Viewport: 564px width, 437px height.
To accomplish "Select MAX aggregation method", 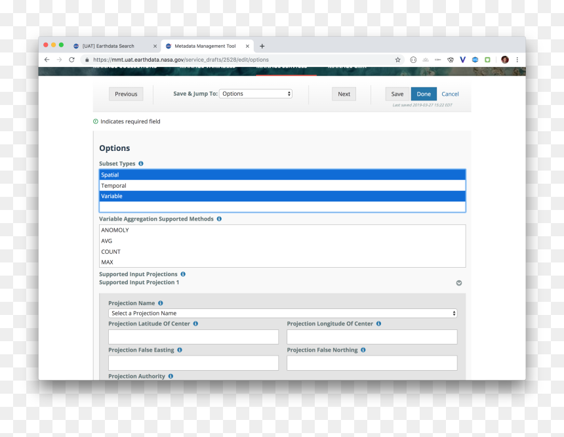I will [x=283, y=262].
